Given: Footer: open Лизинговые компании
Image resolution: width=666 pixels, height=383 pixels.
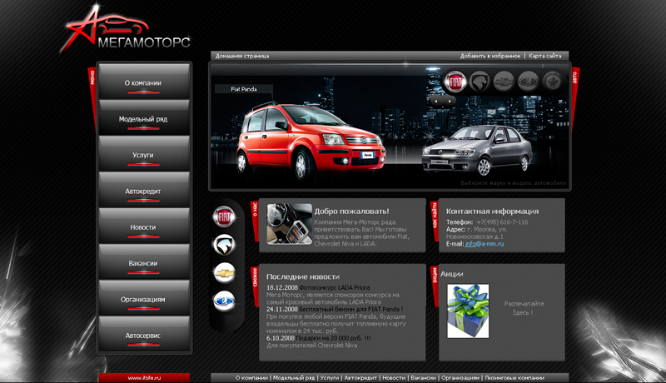Looking at the screenshot, I should 514,377.
